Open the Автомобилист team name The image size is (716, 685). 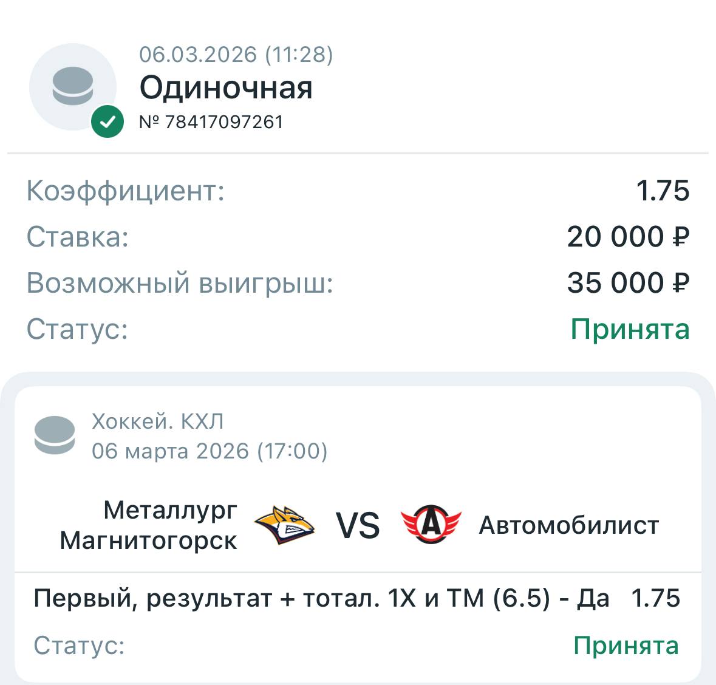coord(568,525)
